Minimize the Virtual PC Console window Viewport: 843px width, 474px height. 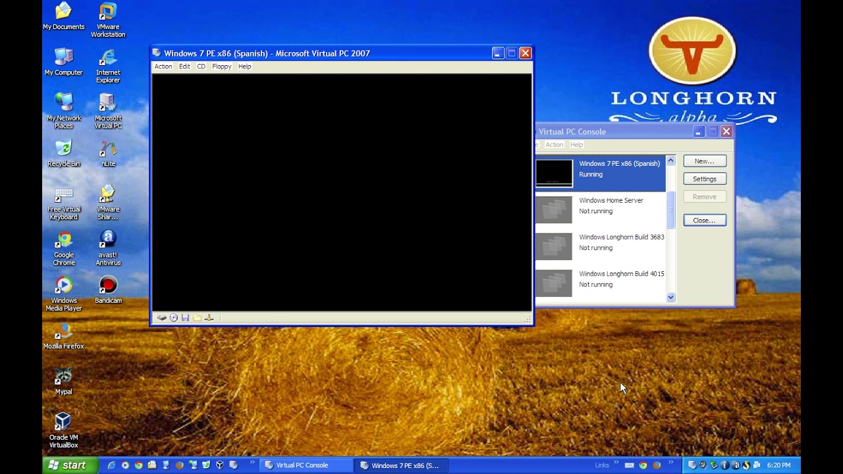pos(698,132)
